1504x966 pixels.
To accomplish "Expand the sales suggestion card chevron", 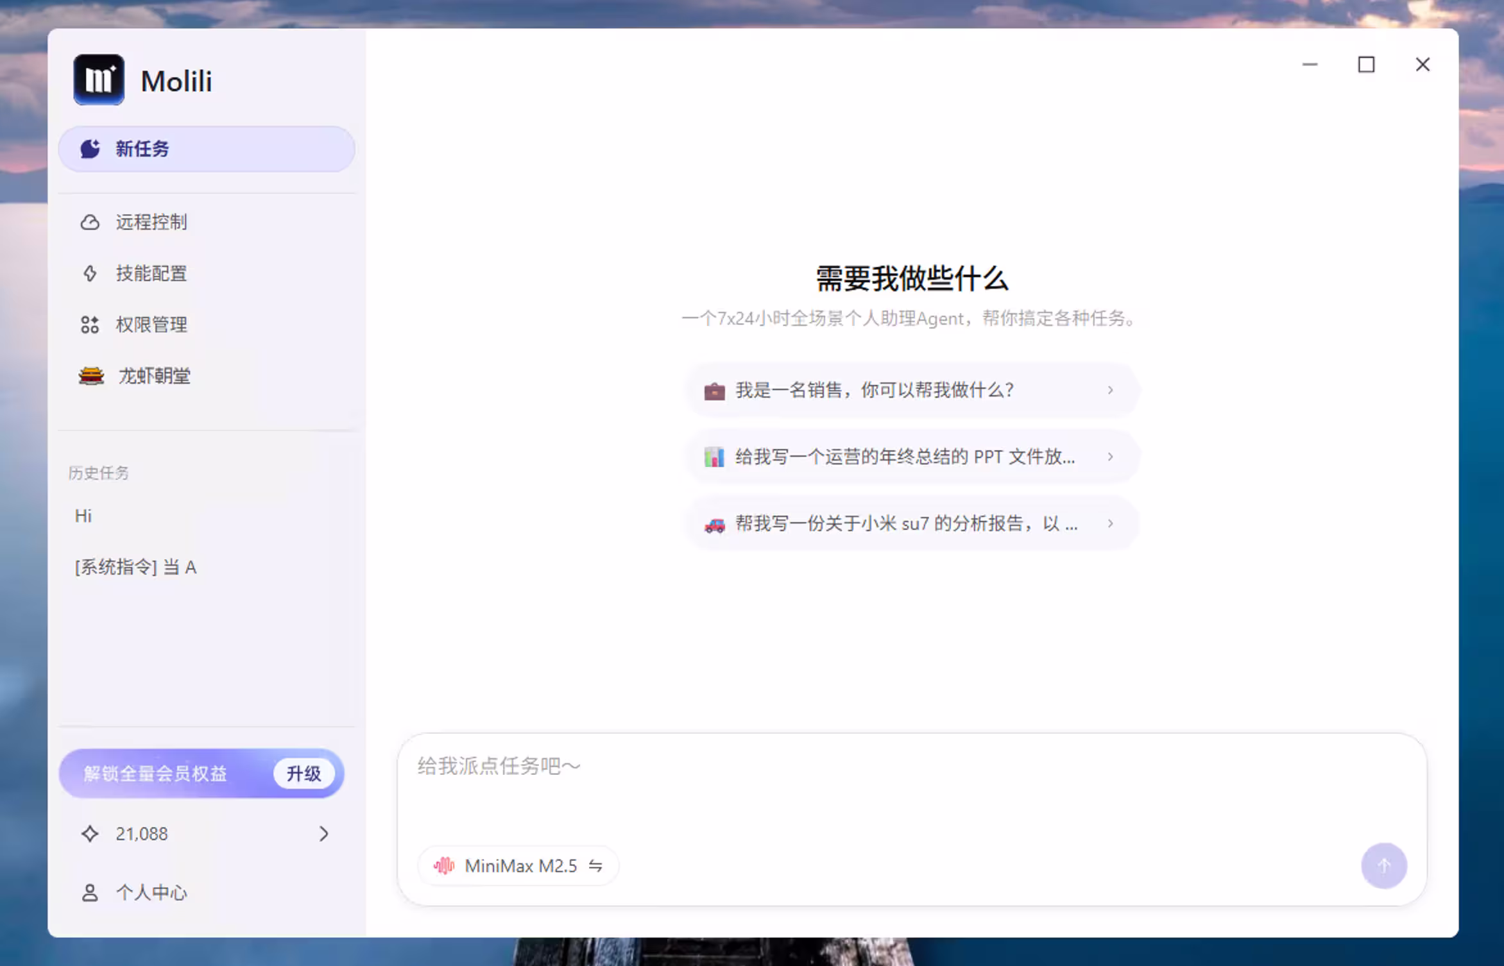I will click(1111, 390).
